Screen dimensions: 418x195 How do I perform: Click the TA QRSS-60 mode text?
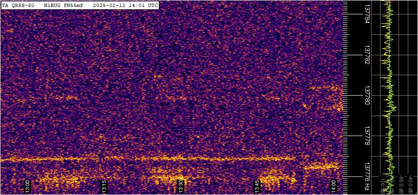[x=18, y=5]
